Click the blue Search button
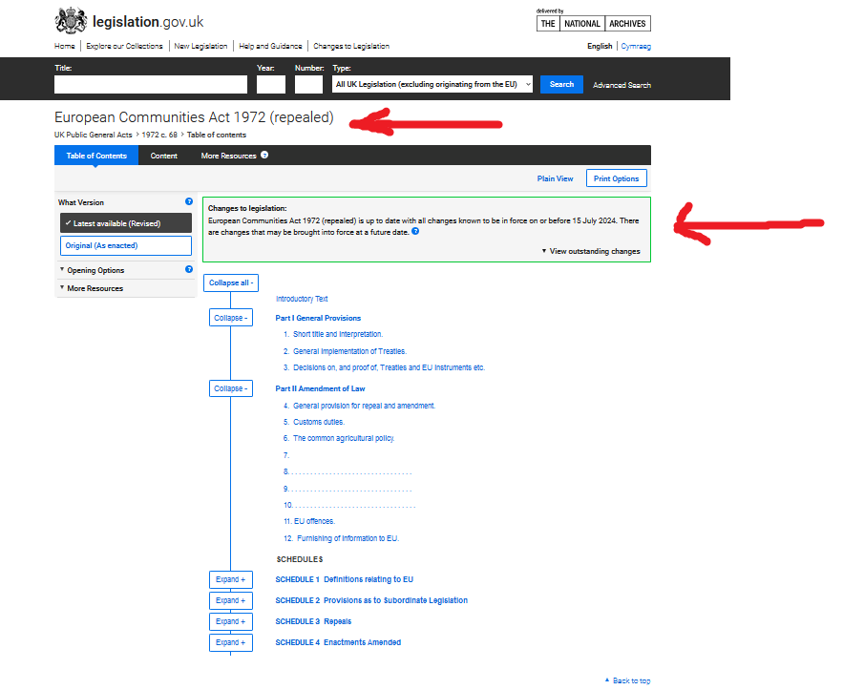The width and height of the screenshot is (864, 690). [x=561, y=84]
